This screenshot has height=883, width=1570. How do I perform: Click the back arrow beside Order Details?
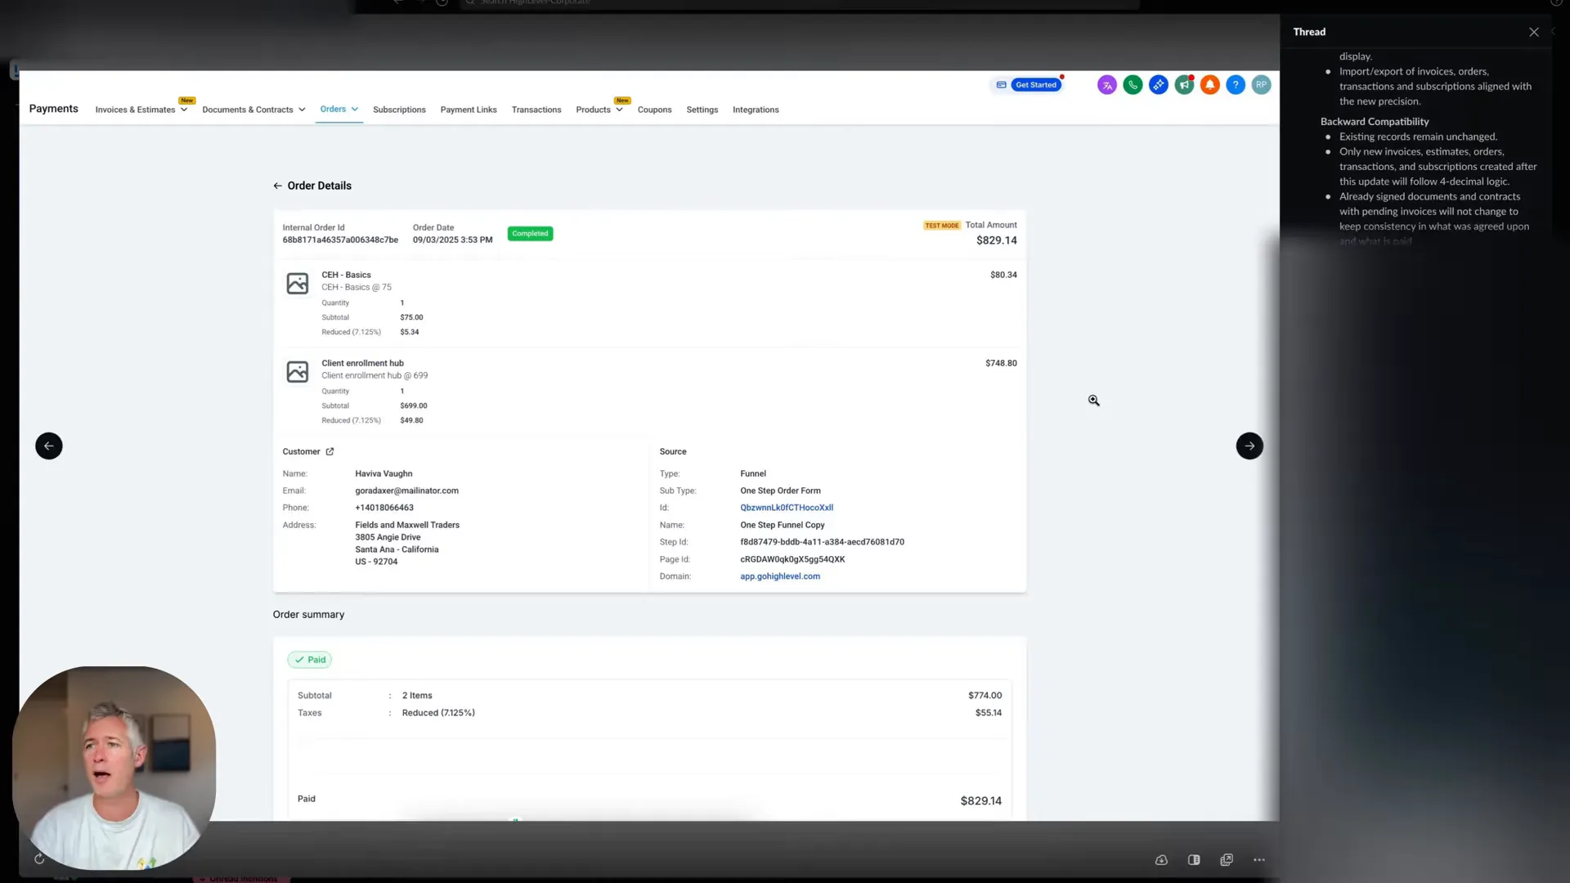coord(278,186)
